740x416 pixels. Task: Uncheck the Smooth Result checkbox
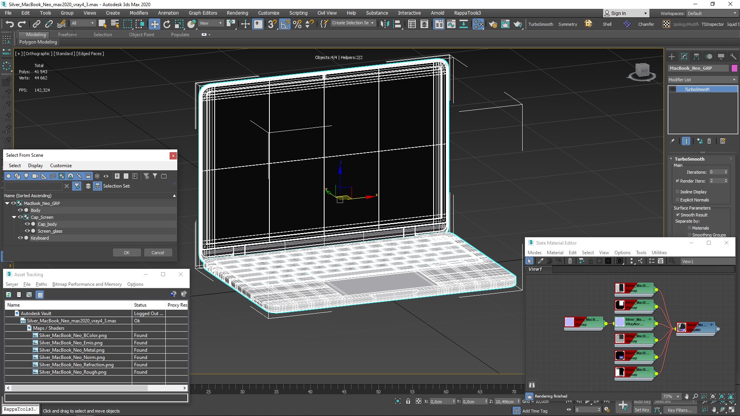tap(678, 215)
